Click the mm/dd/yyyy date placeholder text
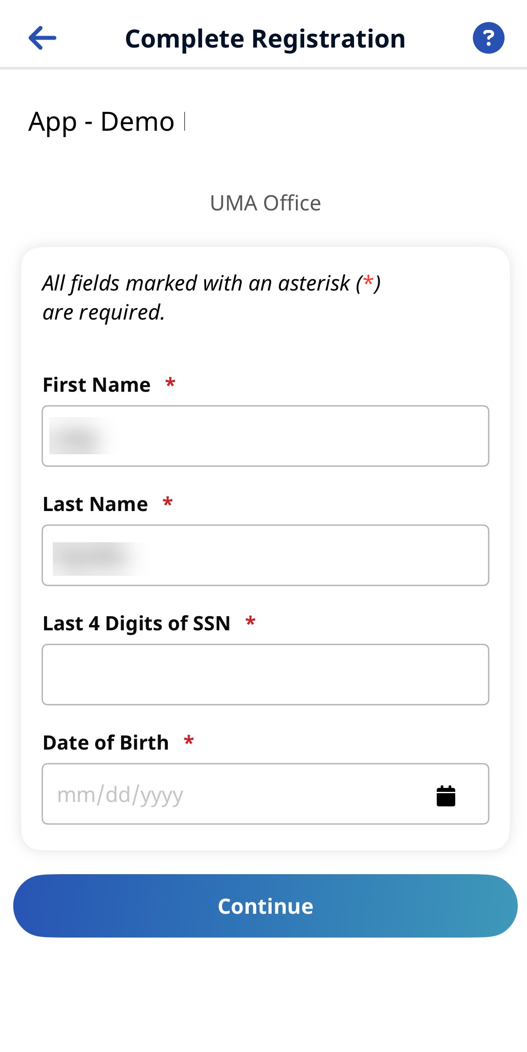Viewport: 527px width, 1052px height. (x=120, y=795)
